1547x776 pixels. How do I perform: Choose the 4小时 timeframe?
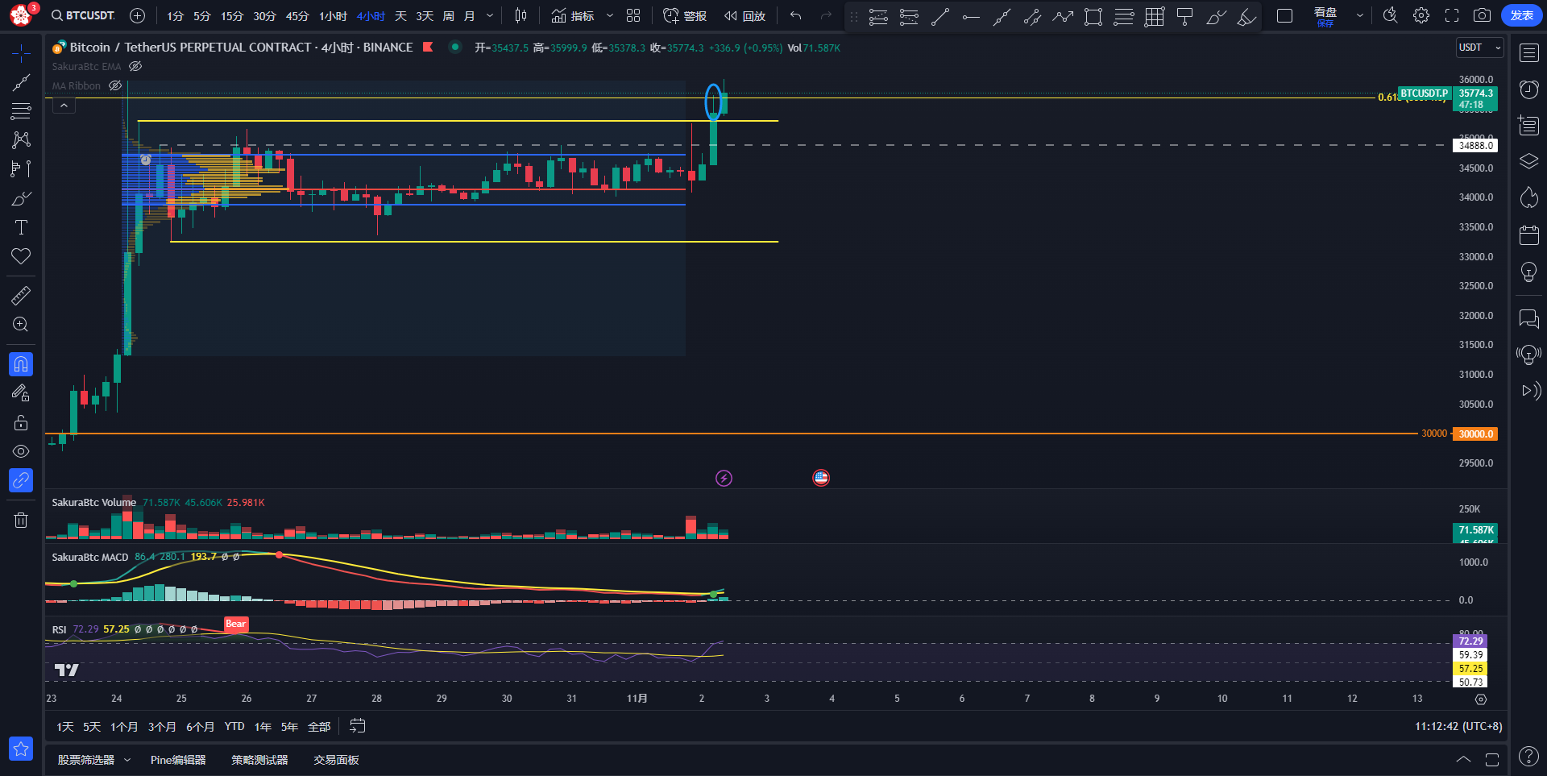click(371, 16)
